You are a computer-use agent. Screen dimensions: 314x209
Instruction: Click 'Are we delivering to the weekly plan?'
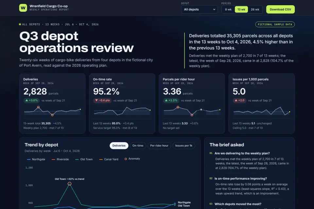[x=242, y=153]
